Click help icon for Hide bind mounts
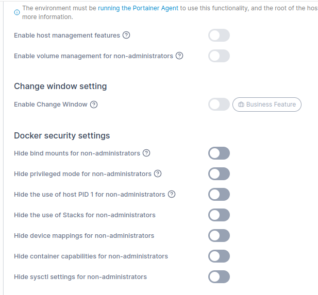 [146, 153]
